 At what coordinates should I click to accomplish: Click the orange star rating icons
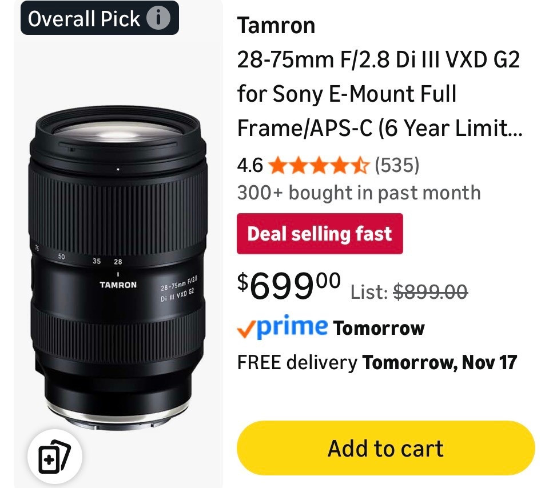coord(320,165)
